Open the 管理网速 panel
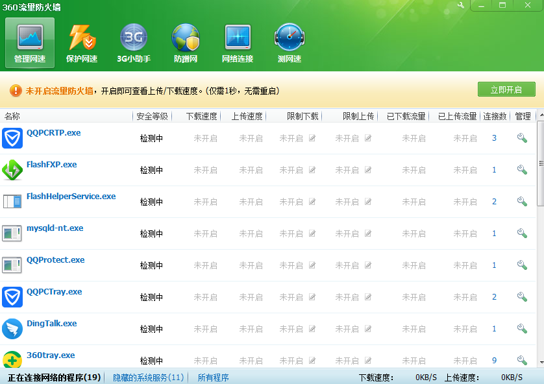Viewport: 544px width, 384px height. [x=29, y=43]
